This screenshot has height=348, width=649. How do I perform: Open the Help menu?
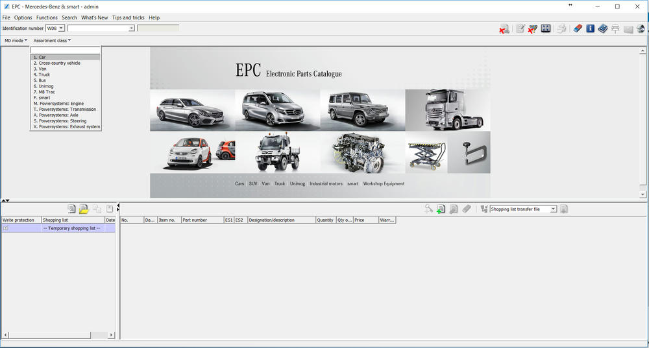pos(154,17)
